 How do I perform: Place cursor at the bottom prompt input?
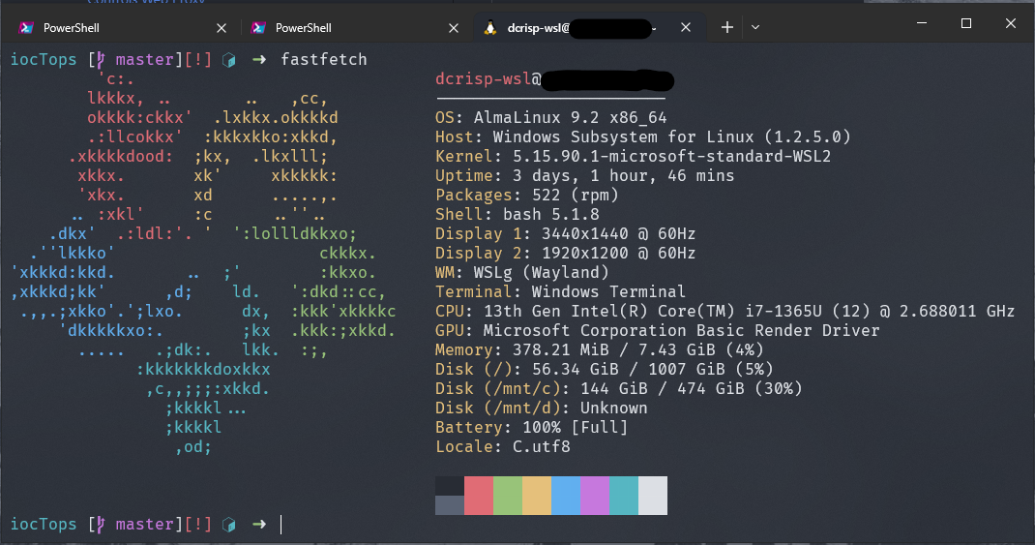[x=281, y=525]
